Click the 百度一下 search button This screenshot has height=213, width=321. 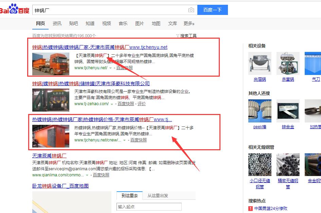click(x=212, y=10)
